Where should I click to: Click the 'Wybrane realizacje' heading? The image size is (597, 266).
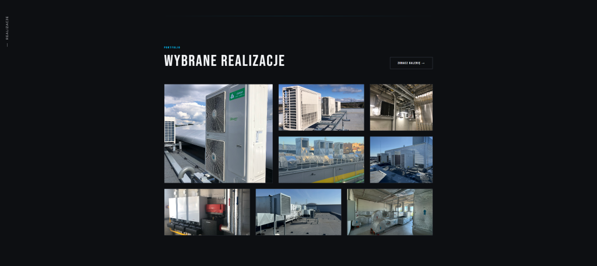tap(224, 61)
